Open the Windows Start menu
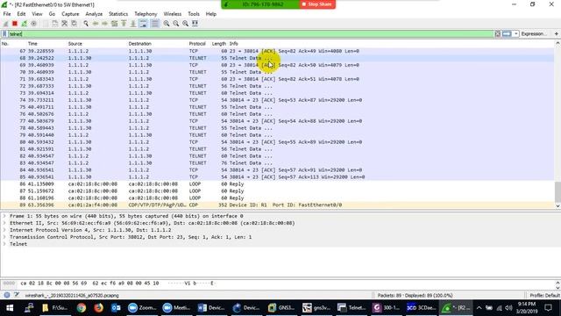Viewport: 561px width, 316px height. pos(10,308)
